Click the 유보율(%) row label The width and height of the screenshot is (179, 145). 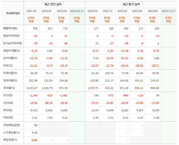click(9, 88)
